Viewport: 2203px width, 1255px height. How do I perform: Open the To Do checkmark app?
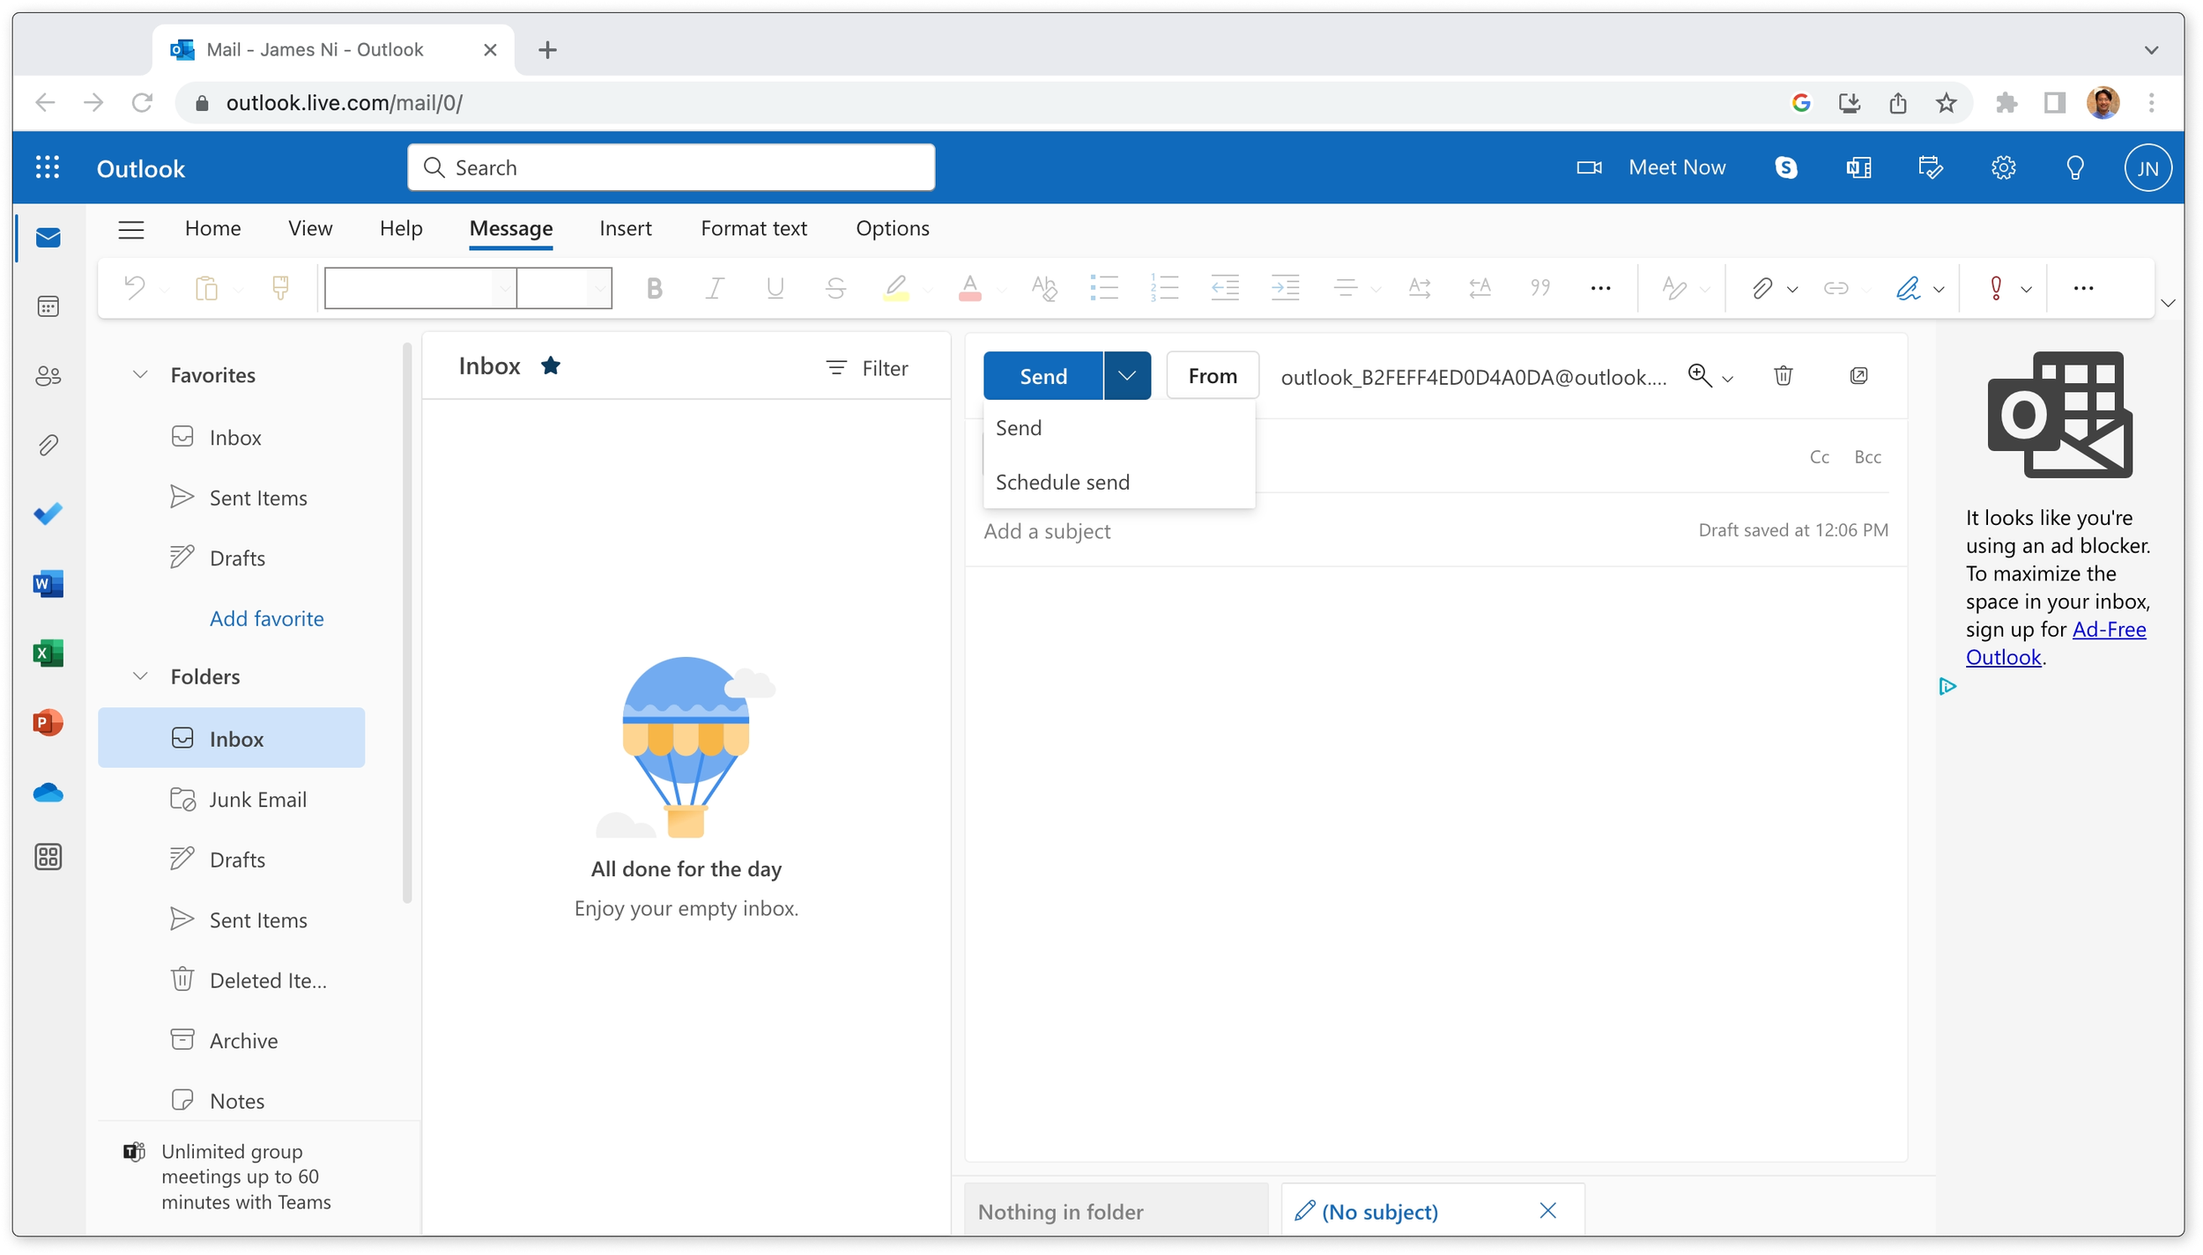point(48,513)
